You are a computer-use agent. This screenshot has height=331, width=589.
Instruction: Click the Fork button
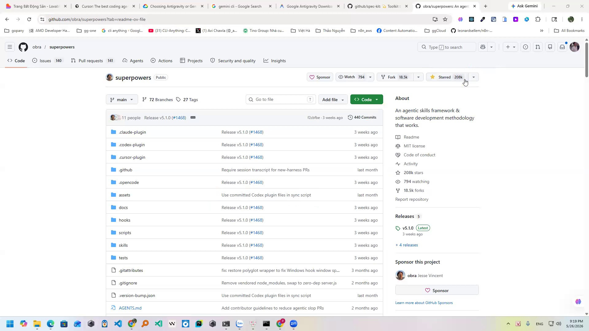pos(395,77)
